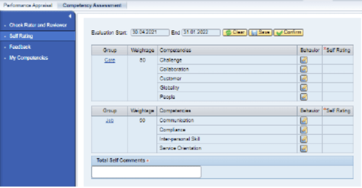Image resolution: width=362 pixels, height=188 pixels.
Task: Open behavior icon for Challenge competency
Action: (304, 60)
